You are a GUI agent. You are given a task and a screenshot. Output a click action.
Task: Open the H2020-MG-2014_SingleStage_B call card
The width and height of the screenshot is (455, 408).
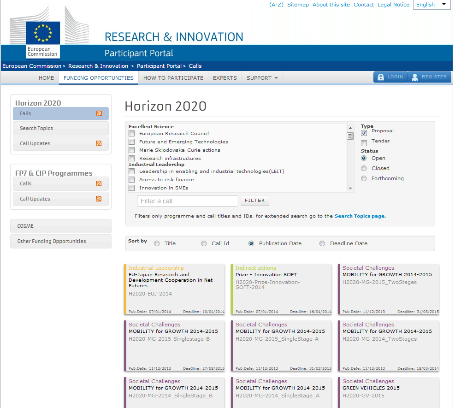(174, 393)
